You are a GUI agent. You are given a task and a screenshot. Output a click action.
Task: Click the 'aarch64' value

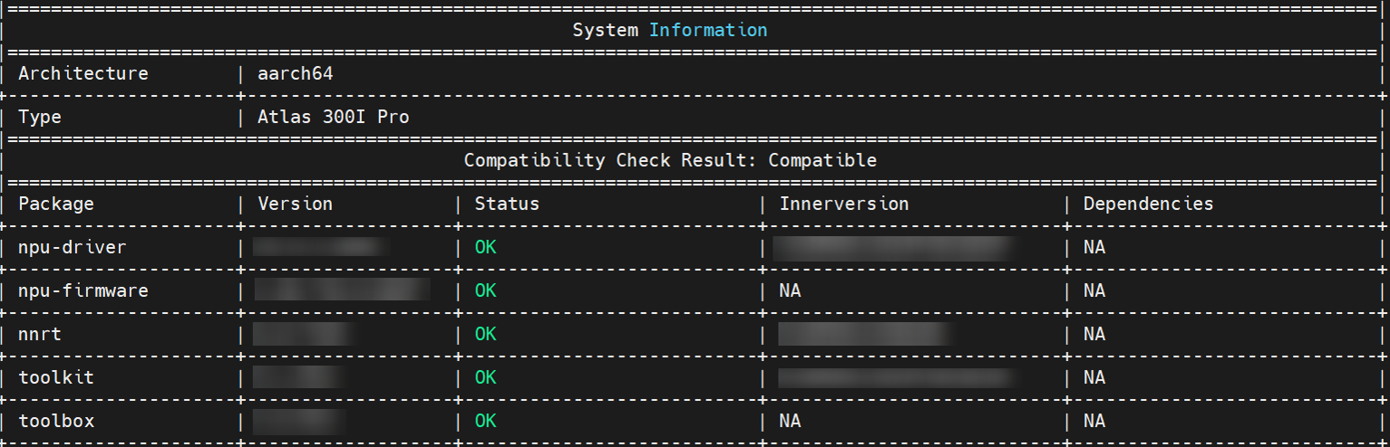point(296,73)
